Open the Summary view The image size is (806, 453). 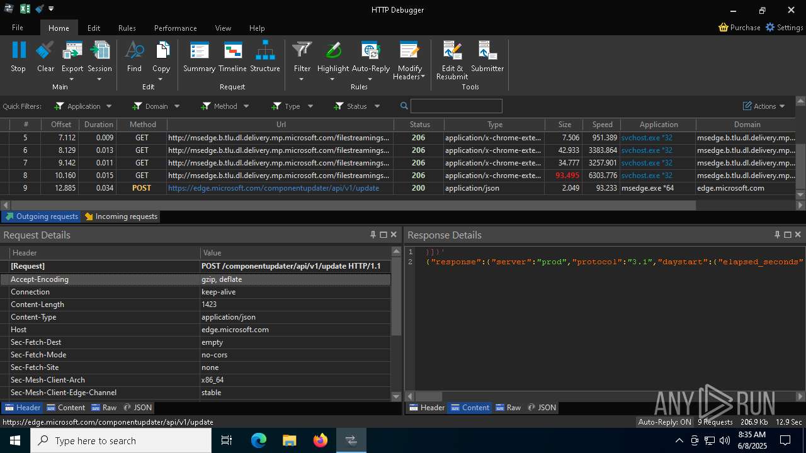[x=199, y=51]
